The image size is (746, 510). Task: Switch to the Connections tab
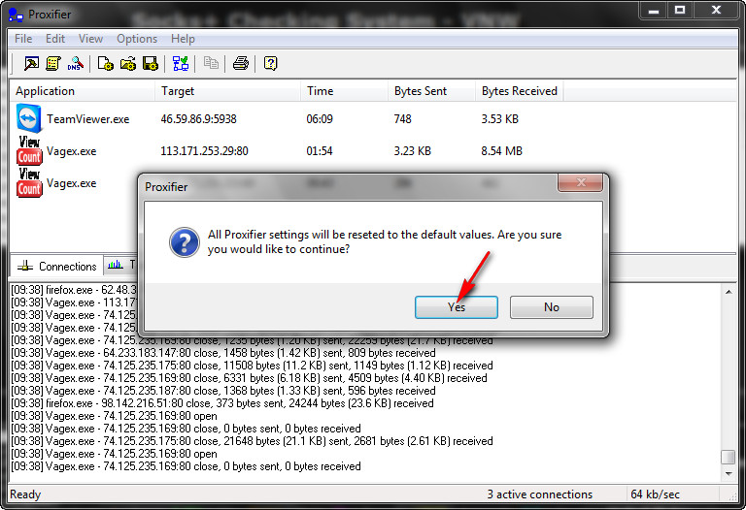point(57,266)
